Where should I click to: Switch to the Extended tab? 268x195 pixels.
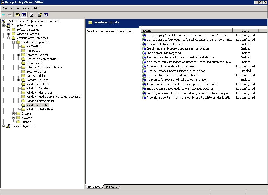pos(94,187)
